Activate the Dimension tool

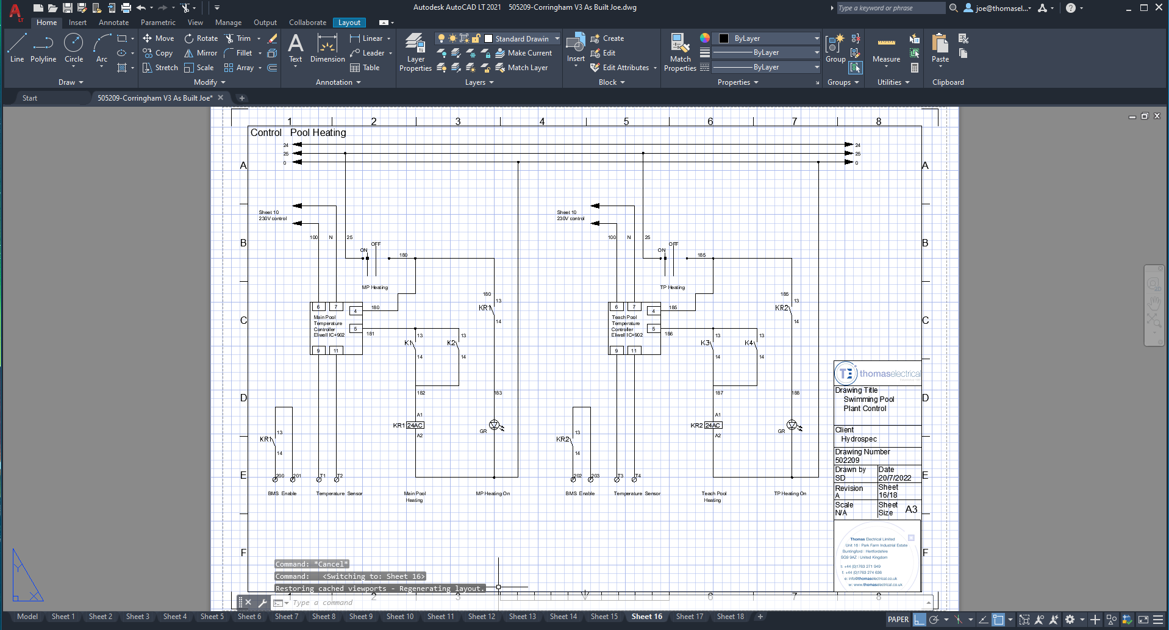tap(327, 48)
